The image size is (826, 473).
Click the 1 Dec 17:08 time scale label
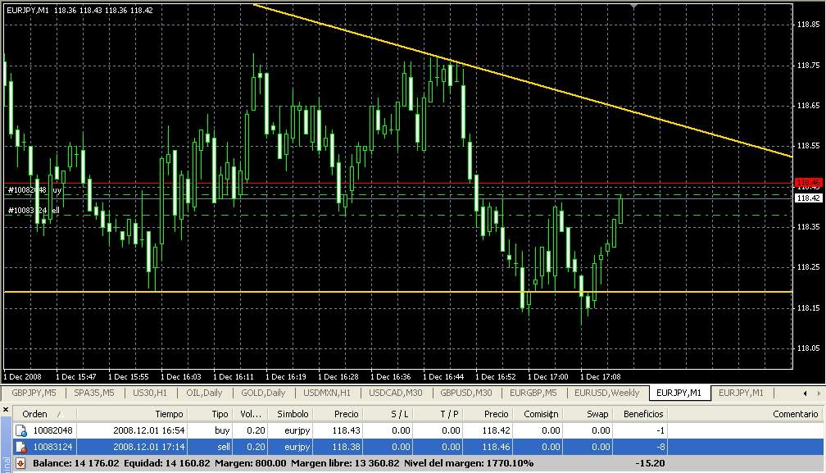[601, 377]
